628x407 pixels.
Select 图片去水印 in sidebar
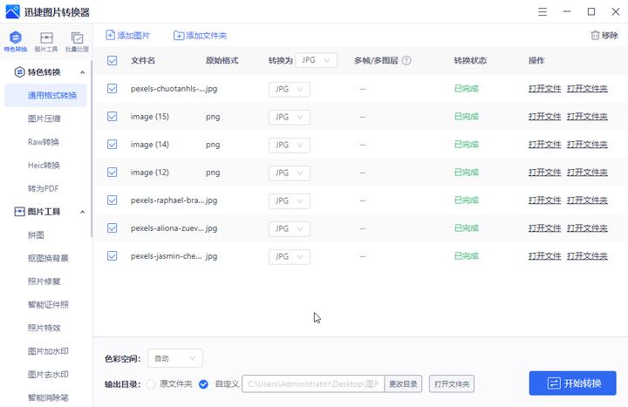click(48, 374)
